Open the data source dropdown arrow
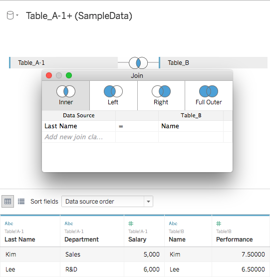This screenshot has width=270, height=277. coord(17,15)
